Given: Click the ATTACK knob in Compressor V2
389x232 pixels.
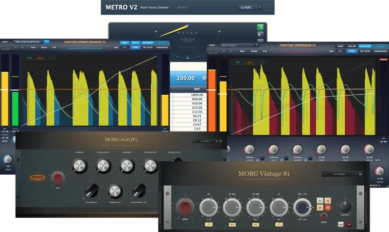Looking at the screenshot, I should coord(249,149).
